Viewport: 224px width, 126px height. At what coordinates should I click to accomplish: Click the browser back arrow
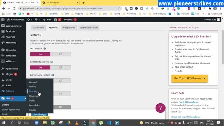point(3,8)
